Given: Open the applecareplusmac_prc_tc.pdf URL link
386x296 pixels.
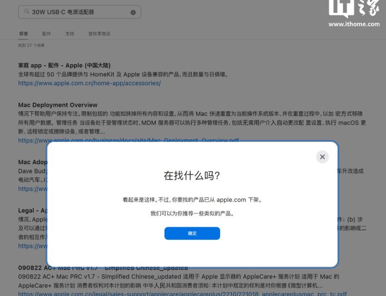Looking at the screenshot, I should pos(182,293).
